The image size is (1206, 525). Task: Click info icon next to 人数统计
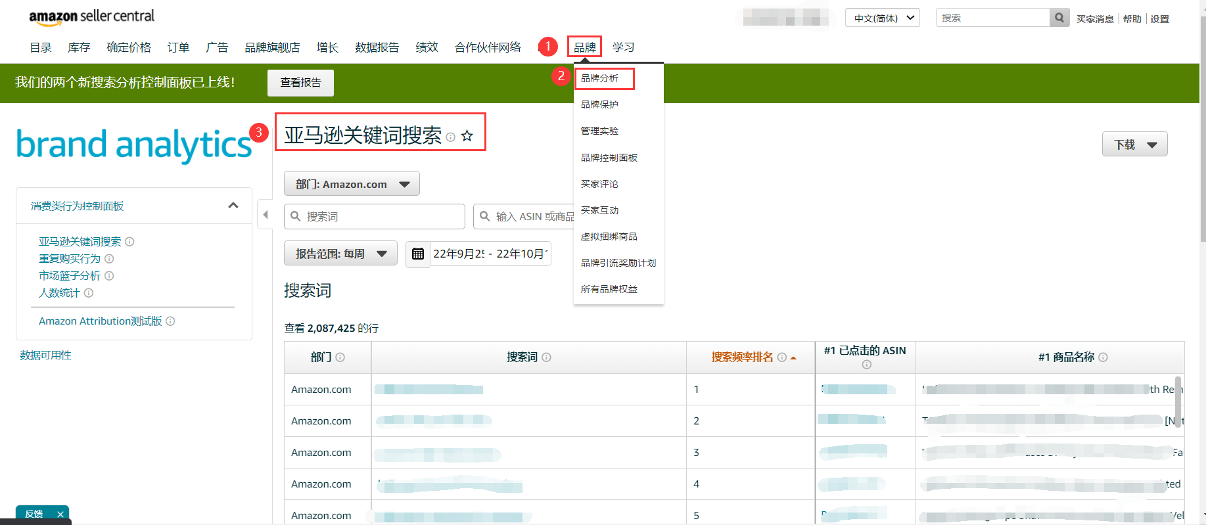point(89,293)
